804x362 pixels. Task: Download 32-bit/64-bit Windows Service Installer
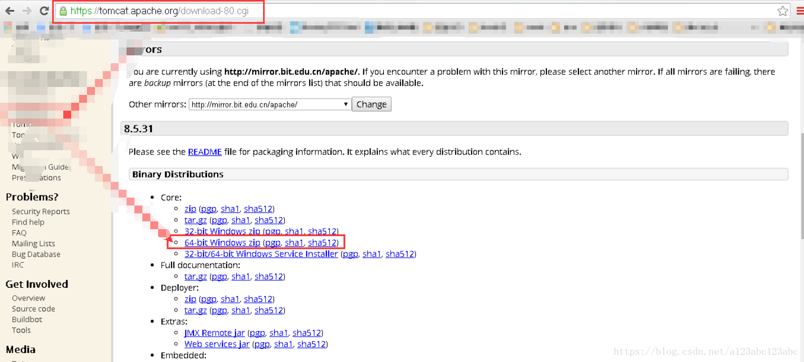[261, 254]
